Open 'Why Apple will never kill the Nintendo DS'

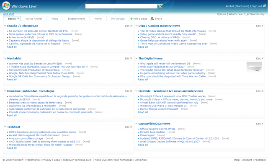[x=165, y=64]
